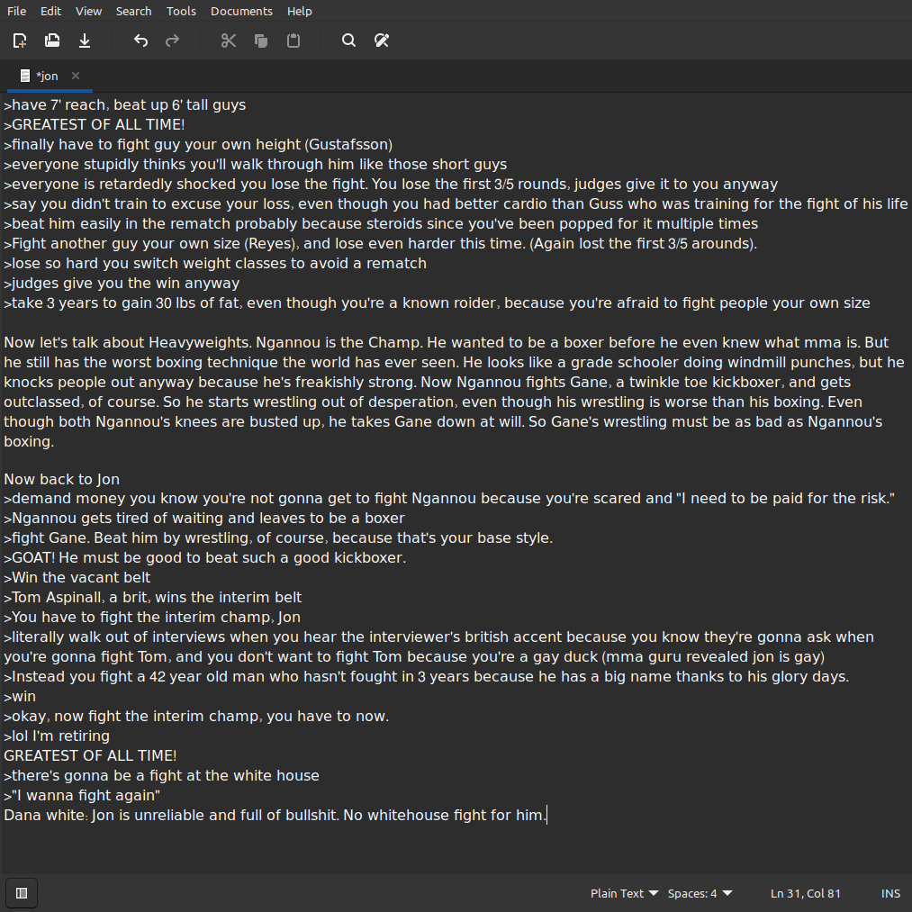This screenshot has height=912, width=912.
Task: Click line ">fight Gane. Beat him by wrestling"
Action: [278, 537]
